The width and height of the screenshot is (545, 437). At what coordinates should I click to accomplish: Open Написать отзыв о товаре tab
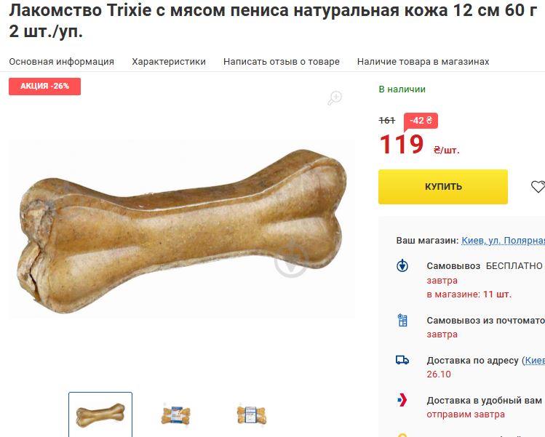(281, 62)
